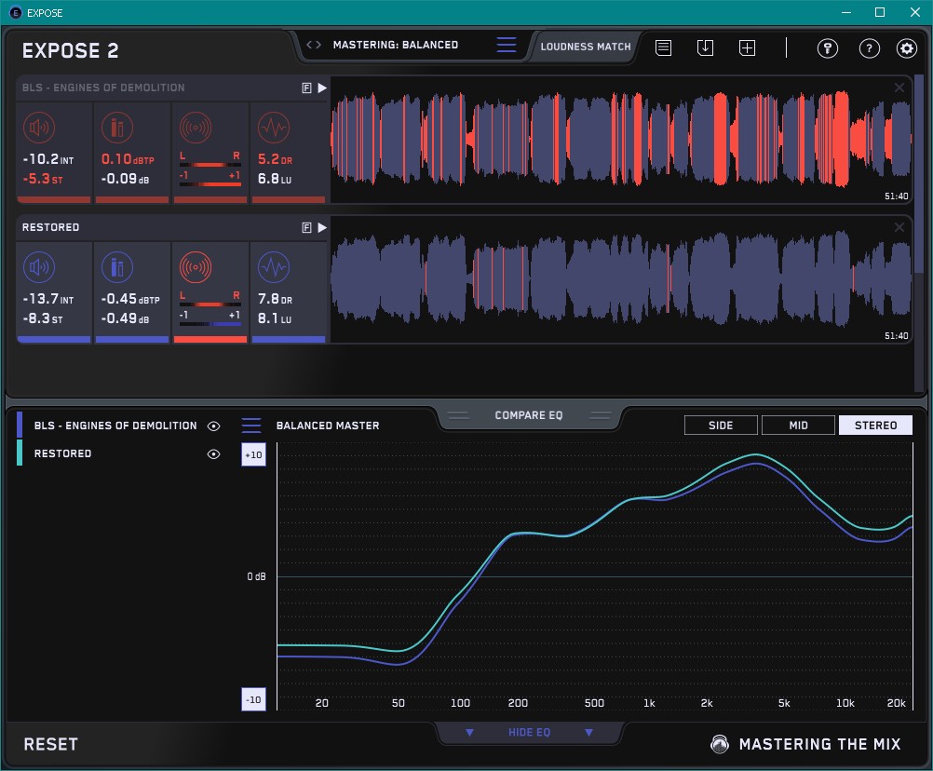Hide the RESTORED EQ curve via eye icon
Screen dimensions: 933x771
tap(214, 453)
